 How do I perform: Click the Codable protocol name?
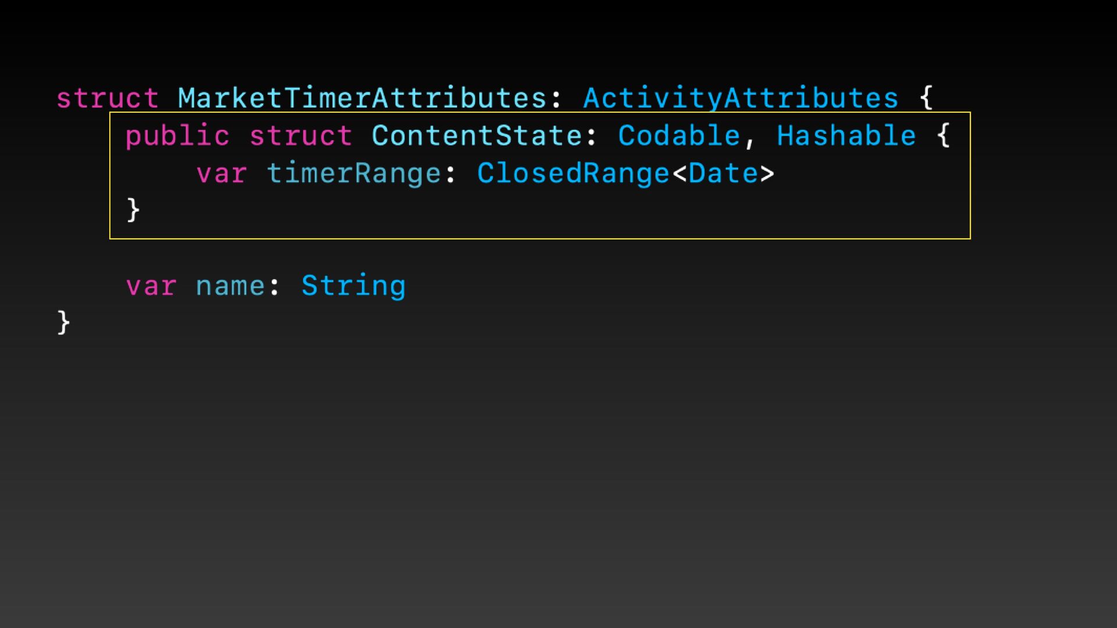click(679, 136)
